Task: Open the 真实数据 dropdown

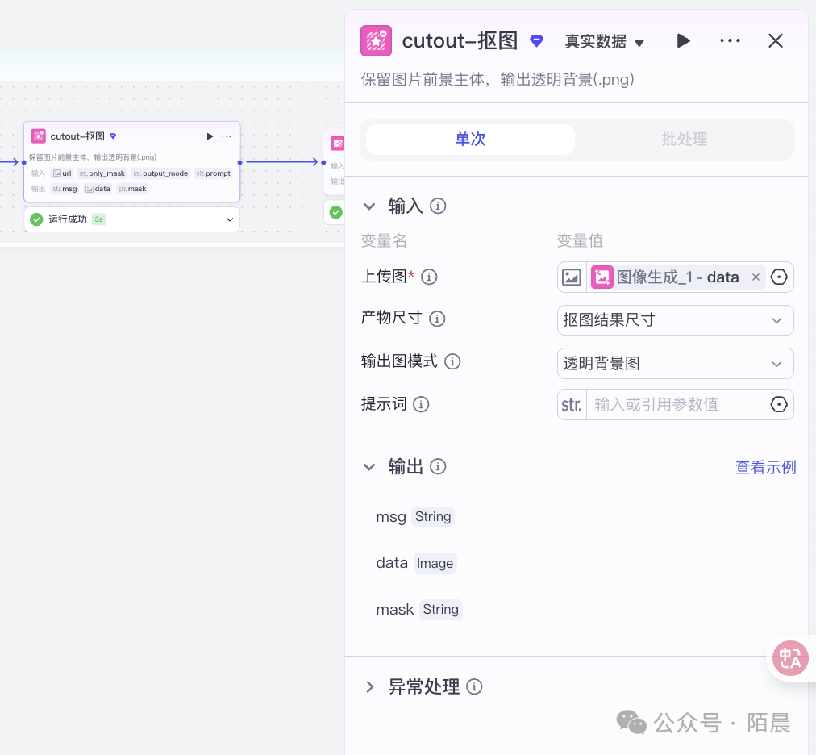Action: [605, 42]
